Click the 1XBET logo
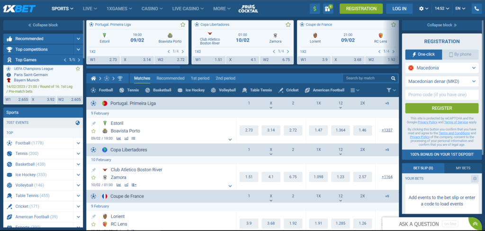485x231 pixels. click(x=19, y=9)
